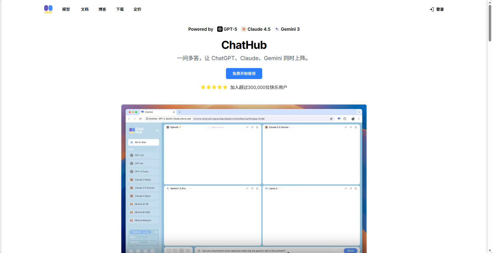Click the share arrow in the OpenAI panel
This screenshot has height=253, width=492.
pyautogui.click(x=247, y=127)
